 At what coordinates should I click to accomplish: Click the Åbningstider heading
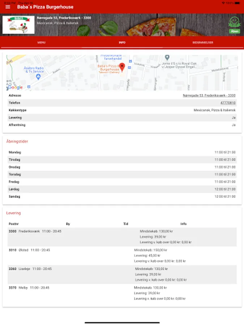tap(17, 141)
